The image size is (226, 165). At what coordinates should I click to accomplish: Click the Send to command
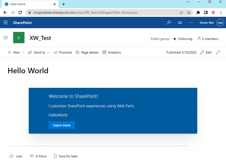37,52
